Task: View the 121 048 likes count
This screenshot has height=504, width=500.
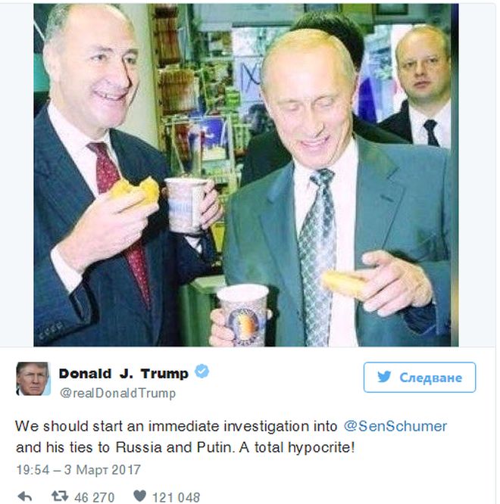Action: (x=176, y=497)
